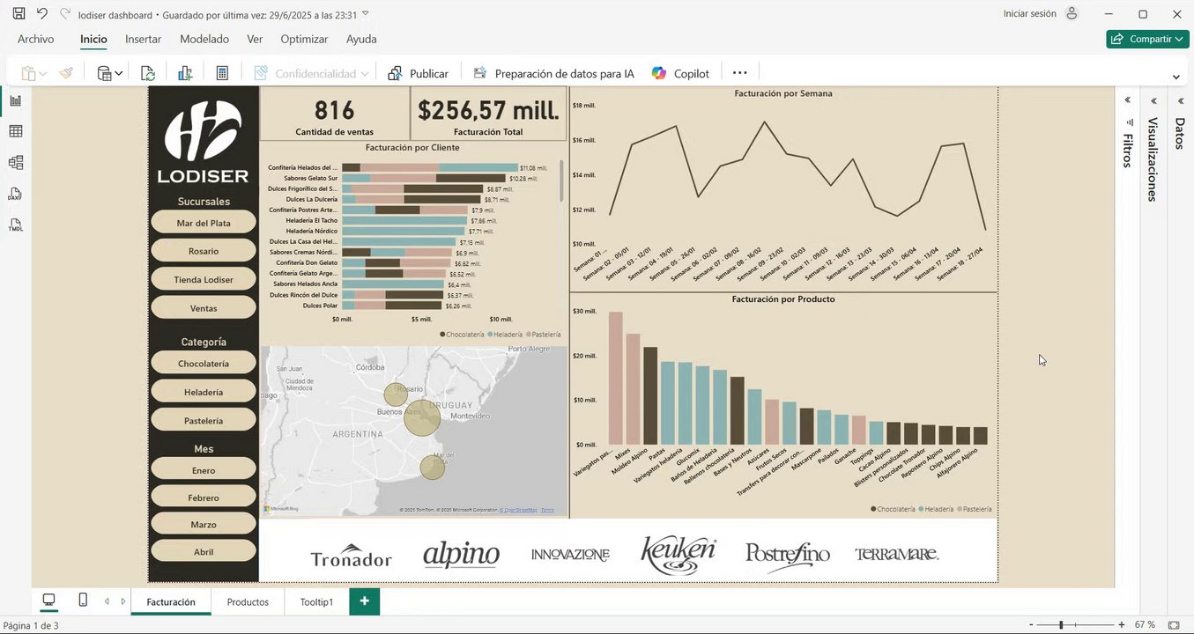The width and height of the screenshot is (1194, 634).
Task: Click fit to page icon
Action: (x=1173, y=625)
